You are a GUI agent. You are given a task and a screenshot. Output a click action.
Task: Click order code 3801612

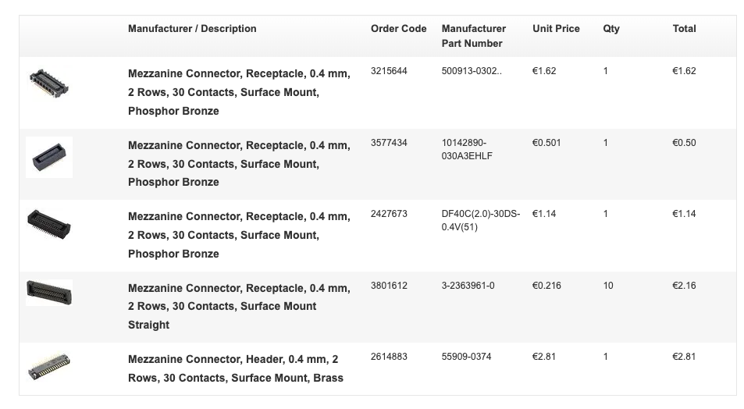pos(389,286)
